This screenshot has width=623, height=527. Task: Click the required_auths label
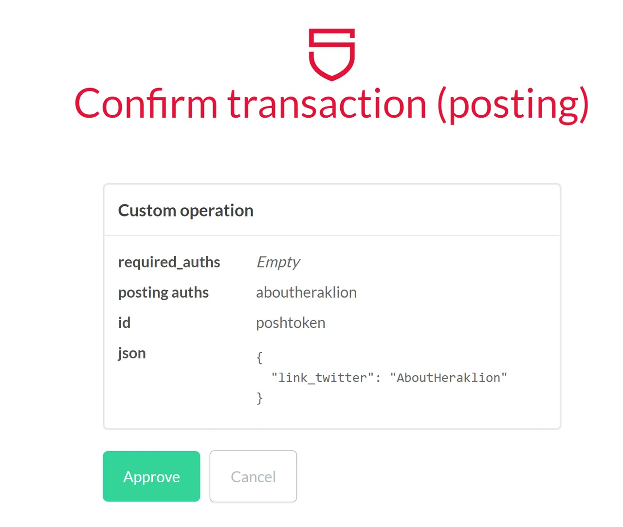169,262
